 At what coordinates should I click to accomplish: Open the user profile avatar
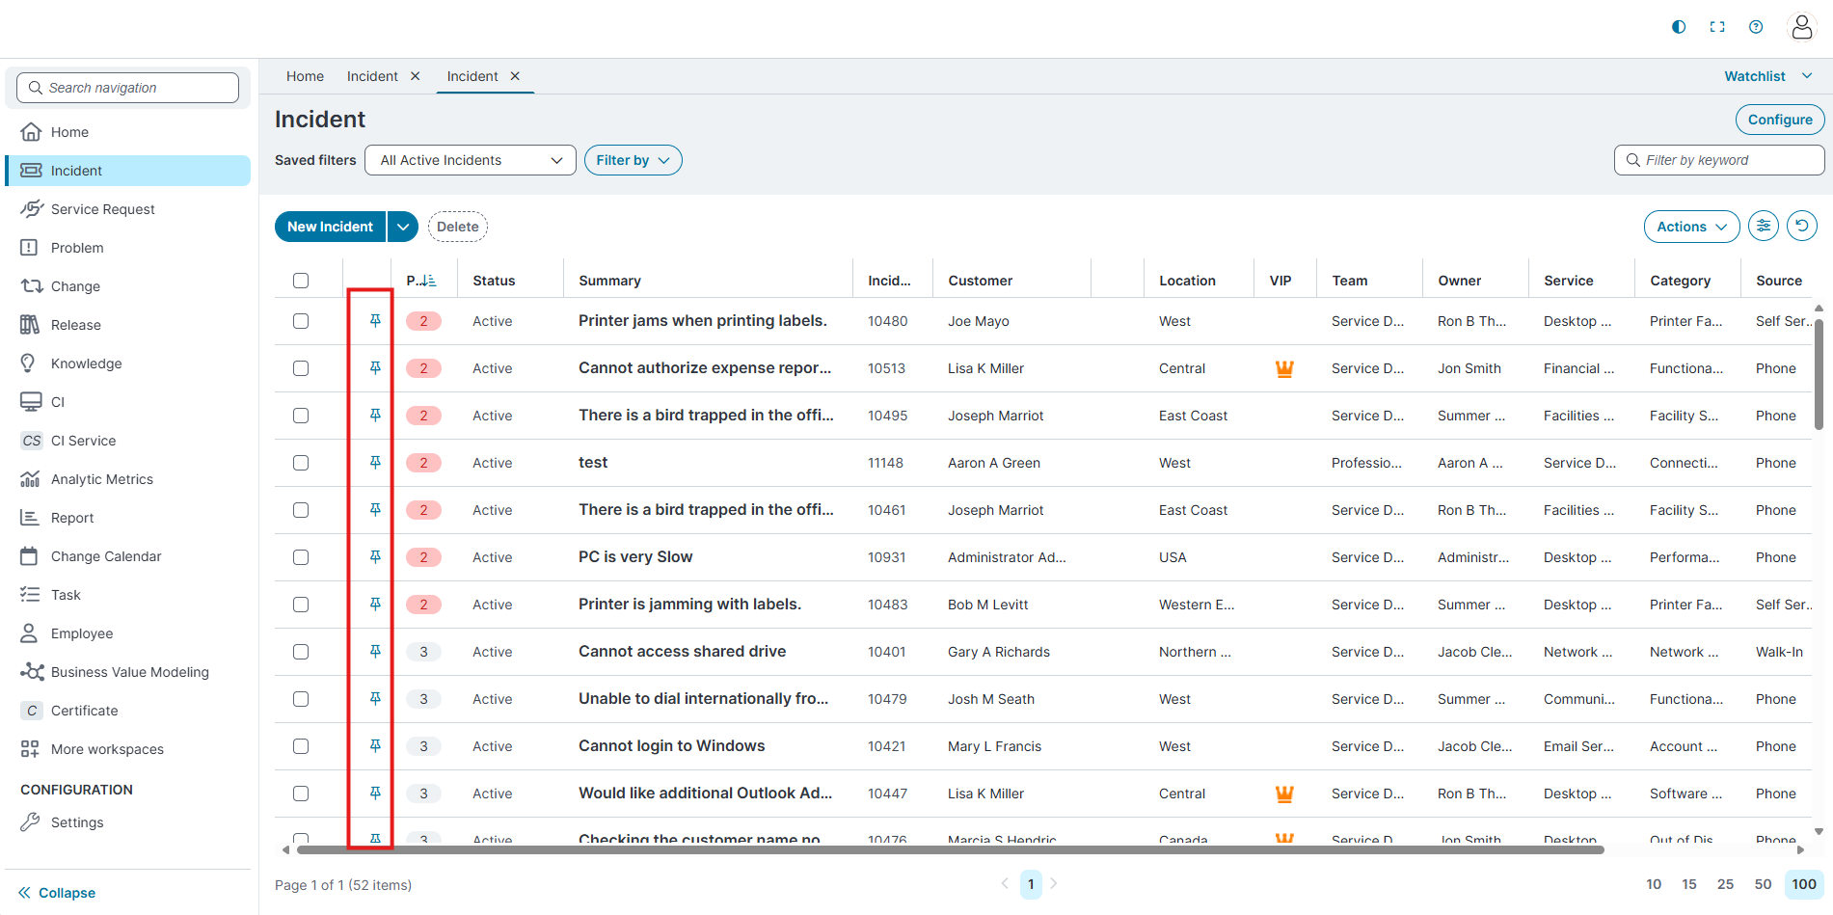click(x=1801, y=27)
